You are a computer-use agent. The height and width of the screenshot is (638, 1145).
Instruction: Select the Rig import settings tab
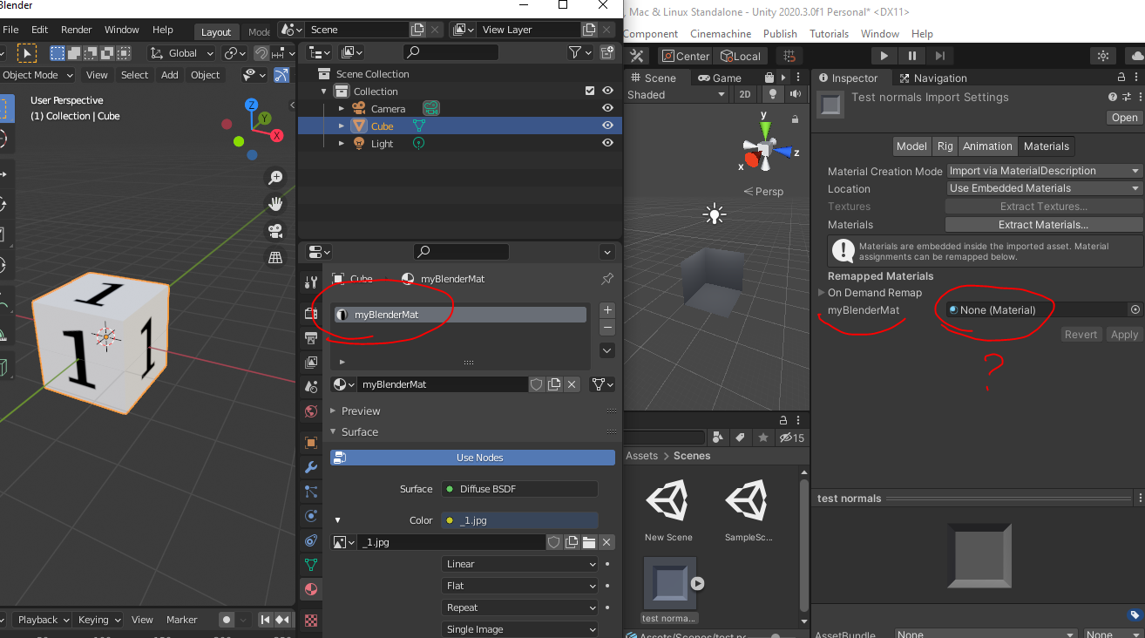(x=945, y=146)
